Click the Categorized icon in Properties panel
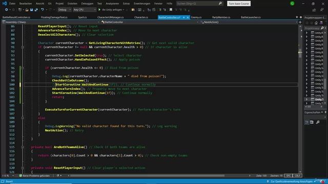 click(x=306, y=122)
